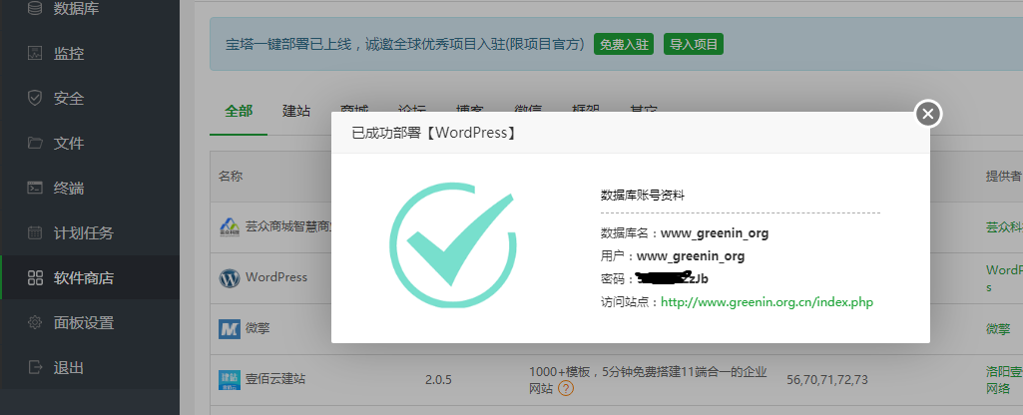
Task: Click the WordPress logo icon in list
Action: pos(229,278)
